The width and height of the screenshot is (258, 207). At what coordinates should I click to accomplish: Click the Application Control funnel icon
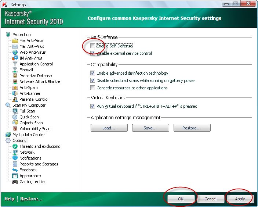15,64
